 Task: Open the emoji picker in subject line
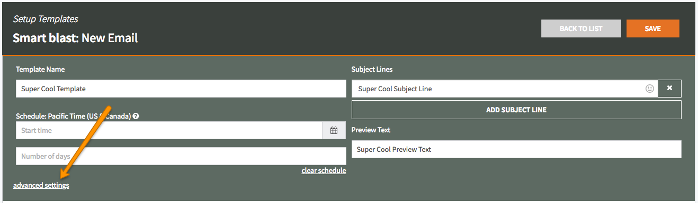click(x=650, y=89)
